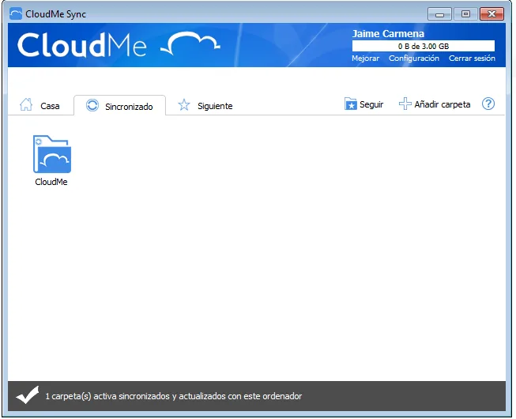
Task: Click the Seguir folder star icon
Action: tap(351, 104)
